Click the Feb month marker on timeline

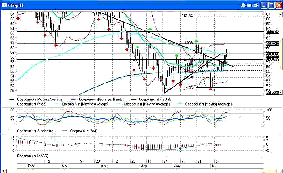(x=30, y=166)
